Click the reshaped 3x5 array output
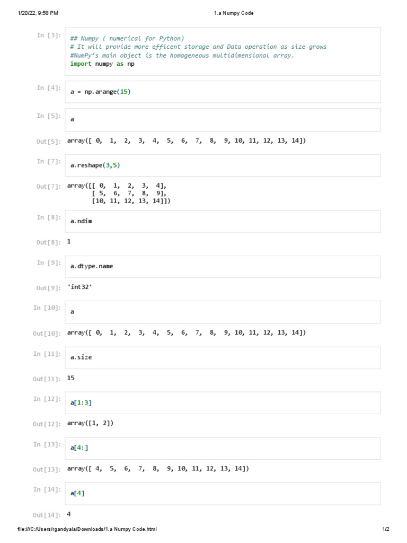 tap(119, 193)
